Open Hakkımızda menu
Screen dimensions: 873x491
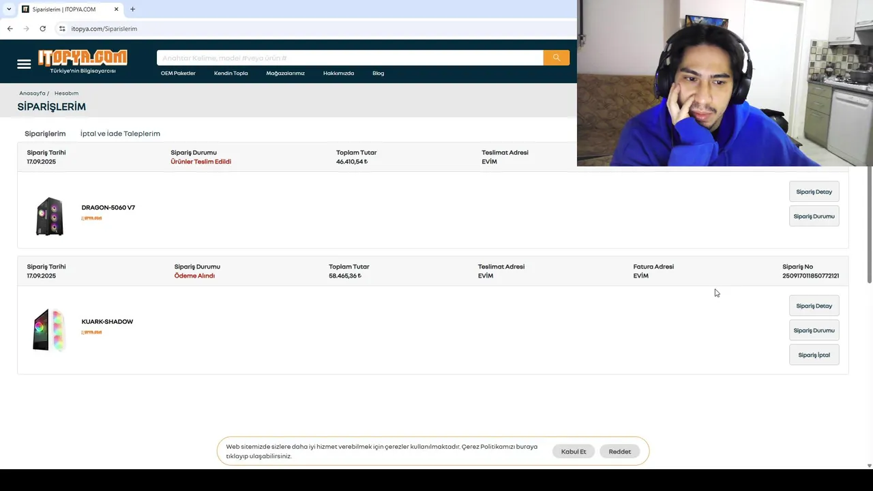pyautogui.click(x=338, y=73)
